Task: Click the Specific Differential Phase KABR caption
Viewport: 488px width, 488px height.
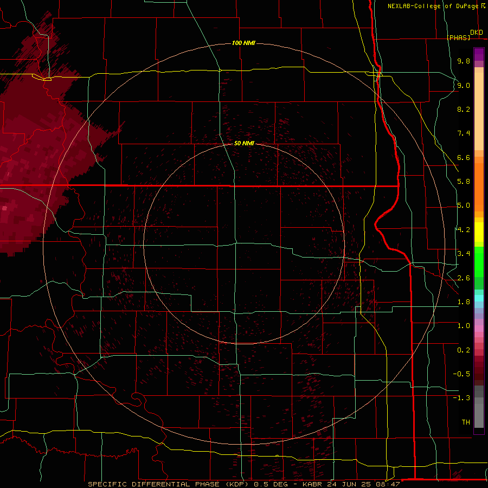Action: click(x=243, y=484)
